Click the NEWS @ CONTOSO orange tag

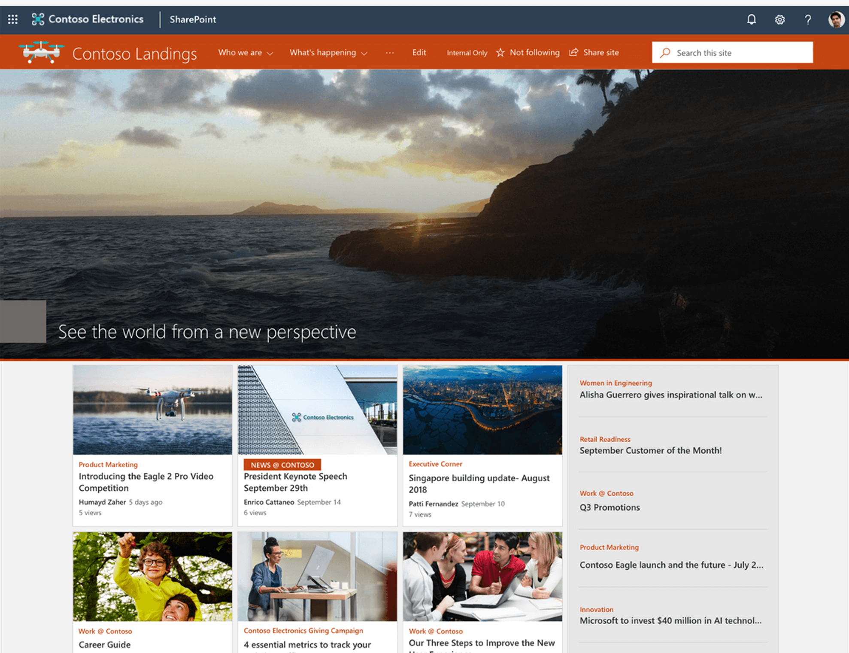pyautogui.click(x=282, y=465)
